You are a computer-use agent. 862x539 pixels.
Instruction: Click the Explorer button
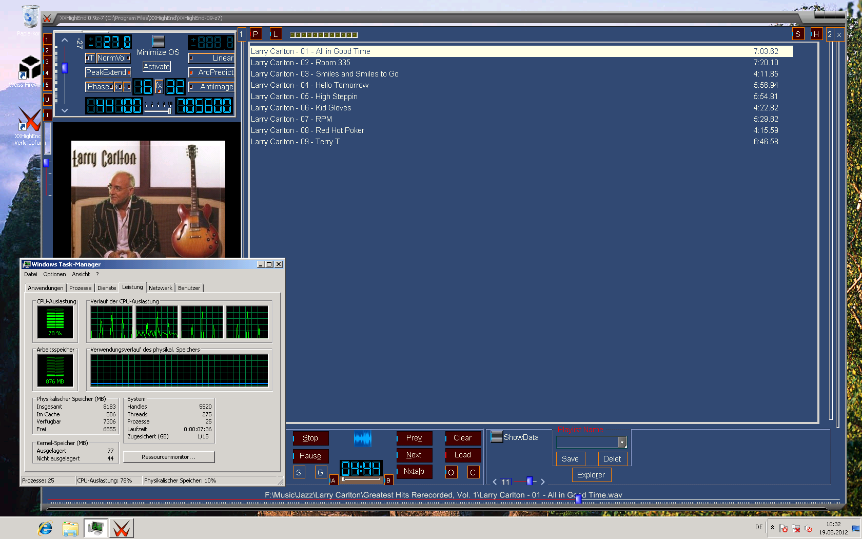592,475
